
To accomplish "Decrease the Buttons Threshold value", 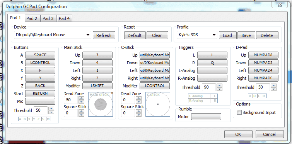I will pos(51,112).
